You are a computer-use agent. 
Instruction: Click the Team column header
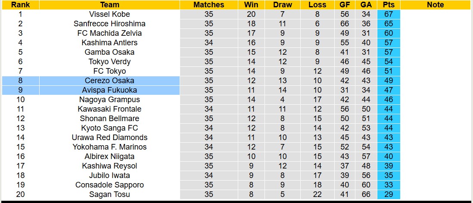109,5
